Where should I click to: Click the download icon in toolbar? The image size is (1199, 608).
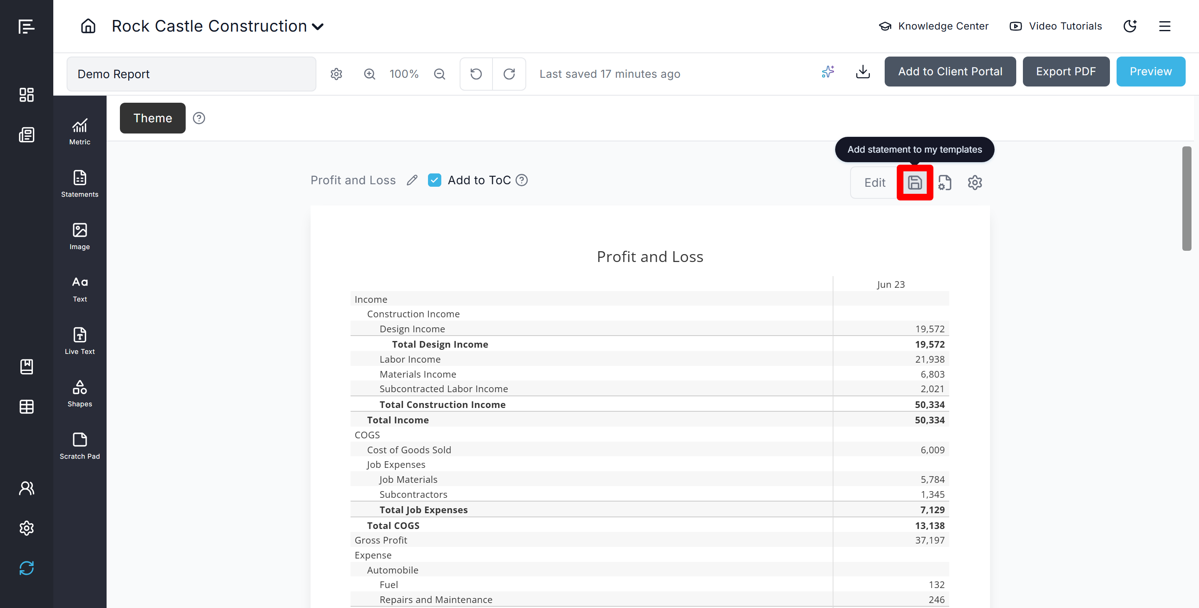coord(863,72)
